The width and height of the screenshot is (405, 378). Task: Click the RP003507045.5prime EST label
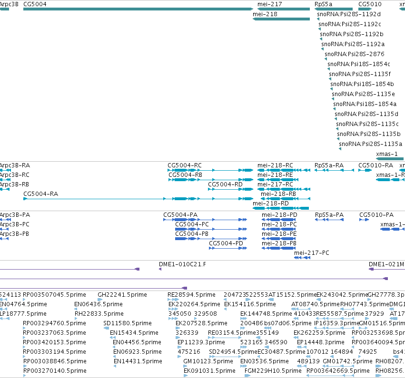(54, 295)
